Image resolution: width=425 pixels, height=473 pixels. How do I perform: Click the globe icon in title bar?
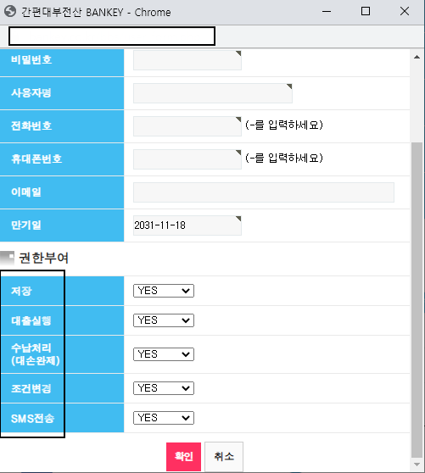point(10,12)
